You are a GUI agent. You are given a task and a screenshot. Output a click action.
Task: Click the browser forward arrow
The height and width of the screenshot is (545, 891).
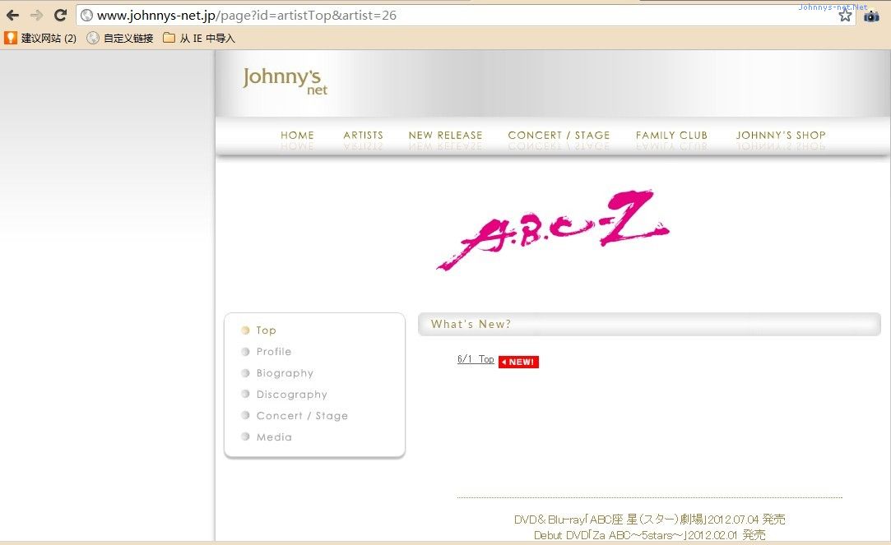36,15
